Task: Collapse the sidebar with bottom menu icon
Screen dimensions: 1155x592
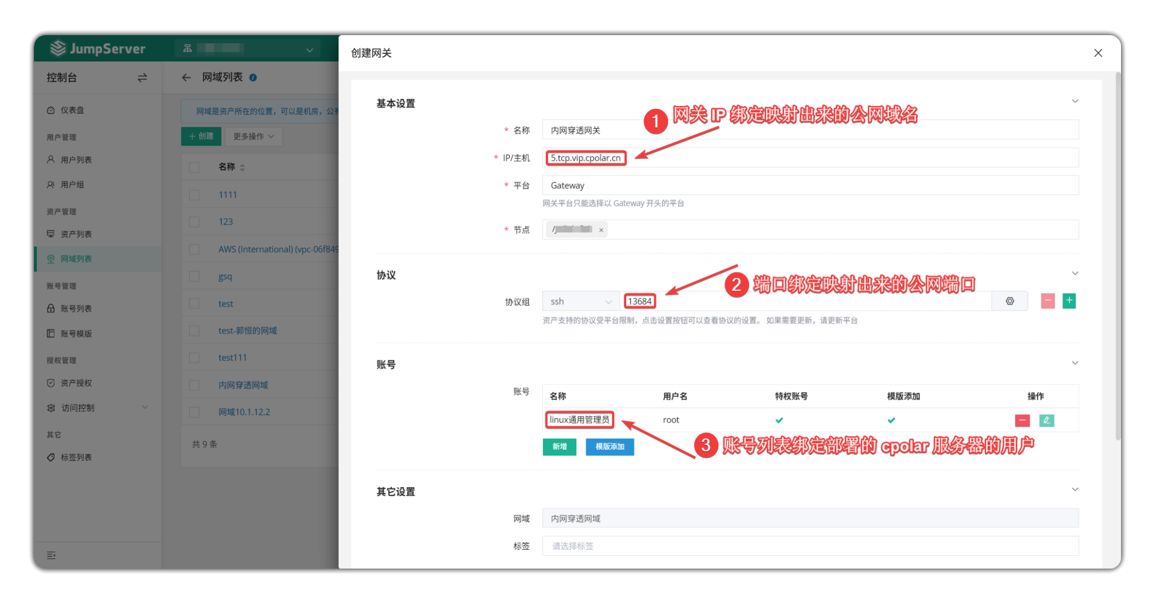Action: 52,555
